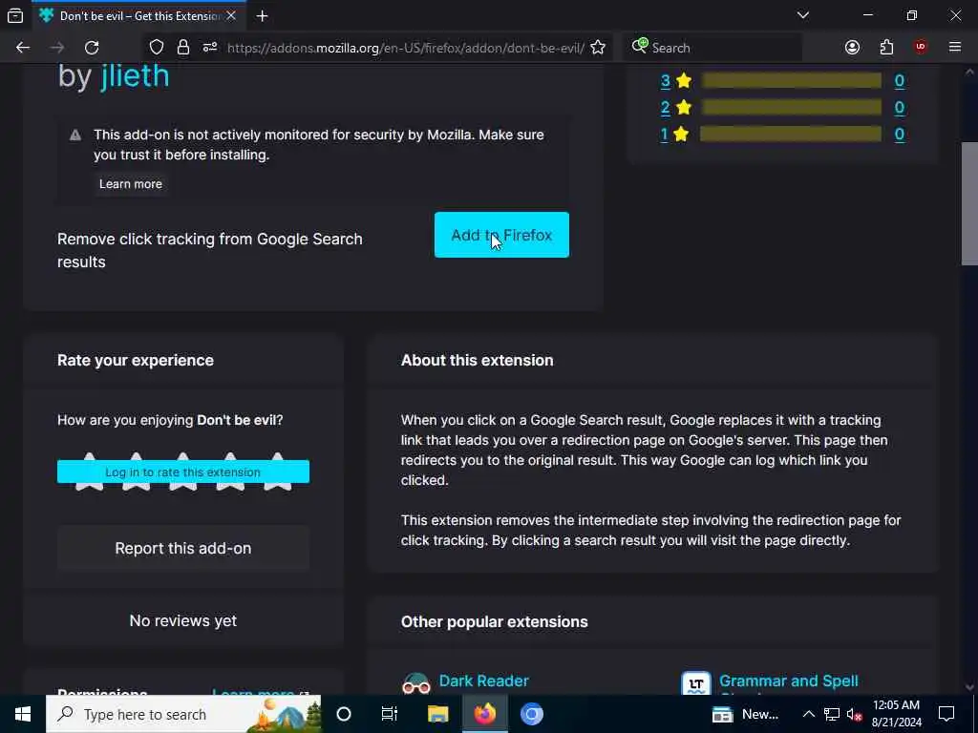The height and width of the screenshot is (733, 978).
Task: Click the Dark Reader extension icon
Action: point(416,683)
